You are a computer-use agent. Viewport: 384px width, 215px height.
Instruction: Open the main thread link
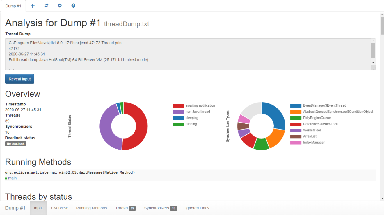click(12, 178)
